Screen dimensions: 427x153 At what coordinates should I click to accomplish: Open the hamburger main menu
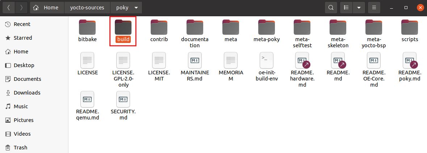[374, 8]
